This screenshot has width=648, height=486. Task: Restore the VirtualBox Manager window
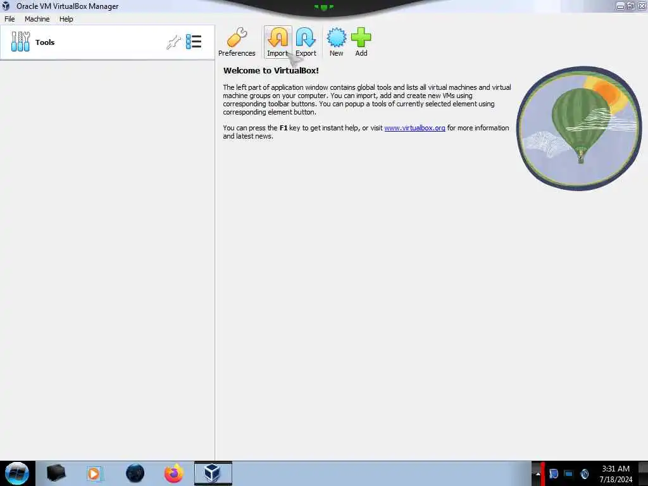pyautogui.click(x=631, y=6)
